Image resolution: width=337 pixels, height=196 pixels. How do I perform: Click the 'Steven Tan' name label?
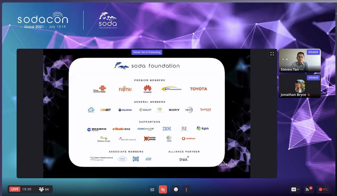(290, 69)
